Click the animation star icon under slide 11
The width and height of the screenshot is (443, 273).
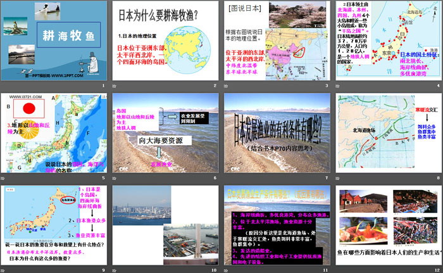pyautogui.click(x=227, y=270)
